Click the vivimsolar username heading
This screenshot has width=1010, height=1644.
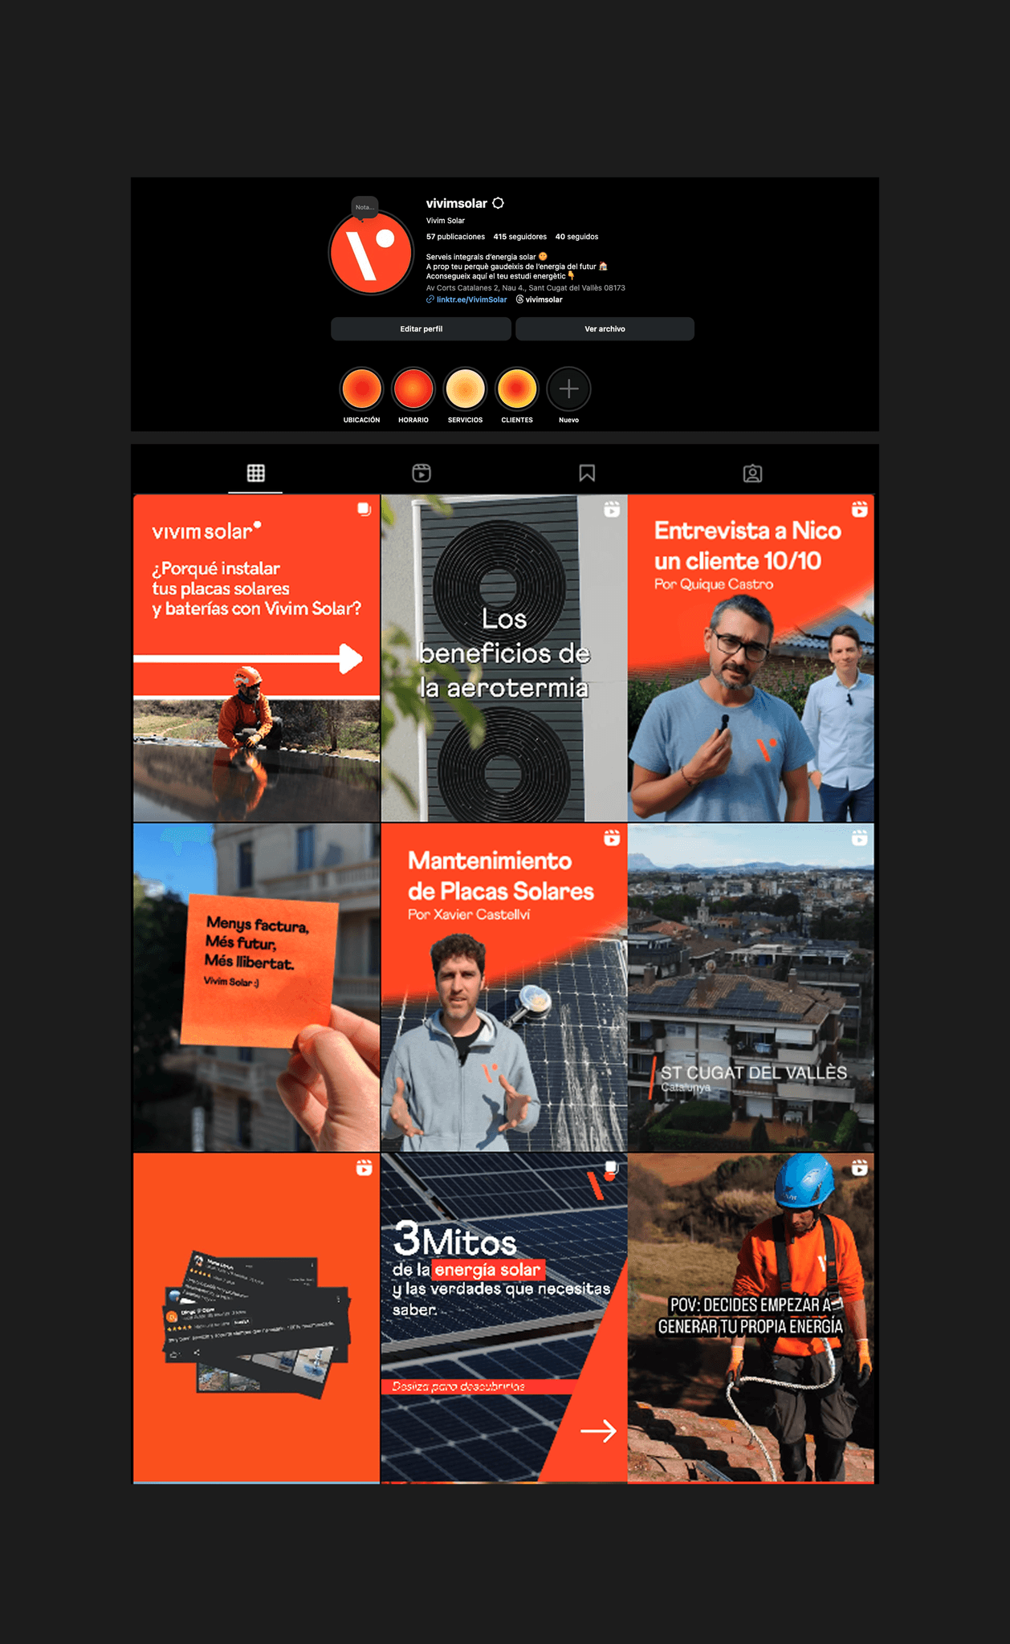(456, 203)
